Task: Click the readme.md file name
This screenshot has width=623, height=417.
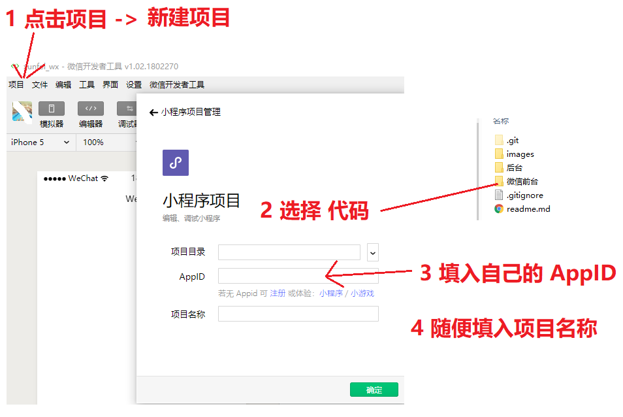Action: pos(528,208)
